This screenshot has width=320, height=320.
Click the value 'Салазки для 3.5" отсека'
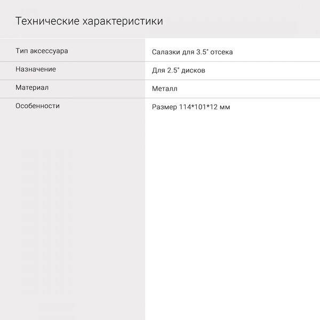(192, 52)
